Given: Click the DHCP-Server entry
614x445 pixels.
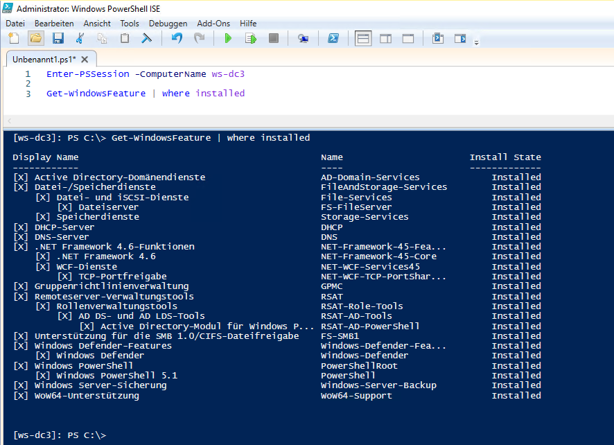Looking at the screenshot, I should (64, 227).
